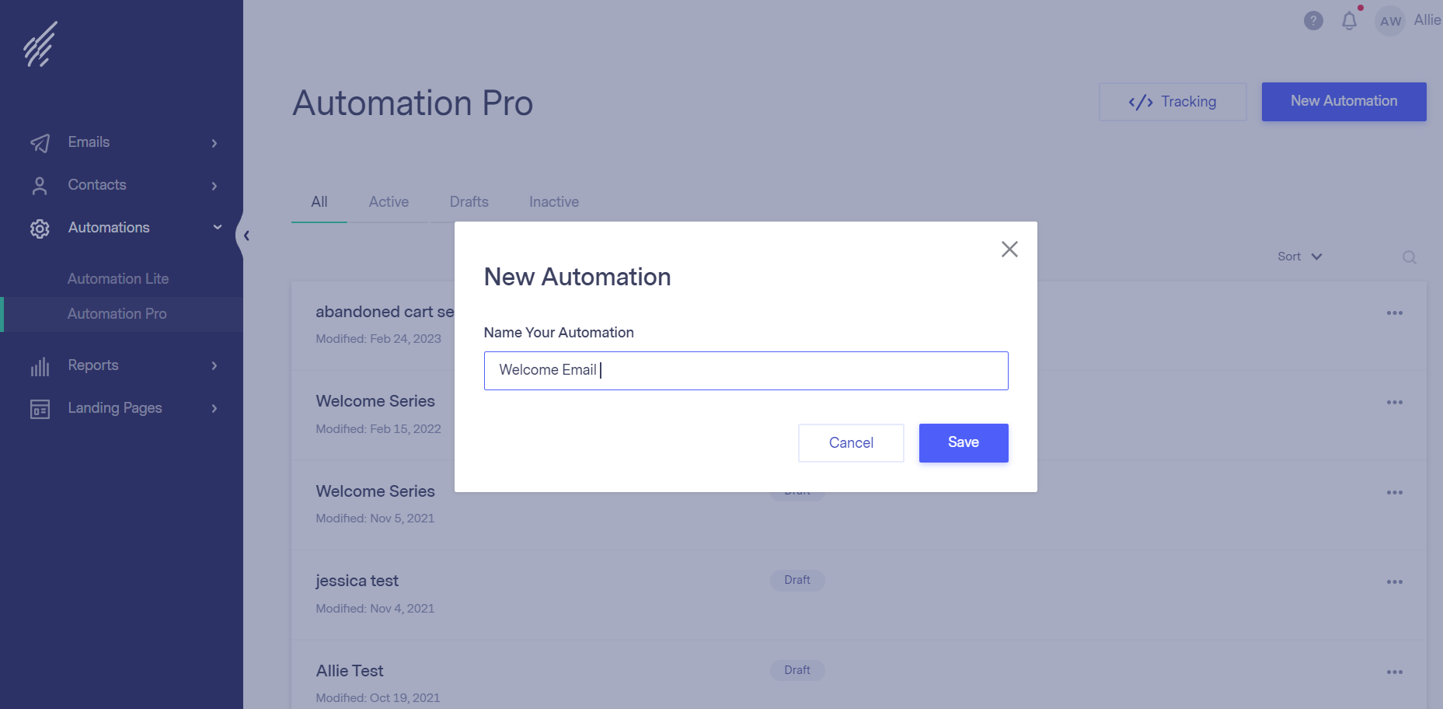
Task: Open the Sort dropdown
Action: [x=1299, y=257]
